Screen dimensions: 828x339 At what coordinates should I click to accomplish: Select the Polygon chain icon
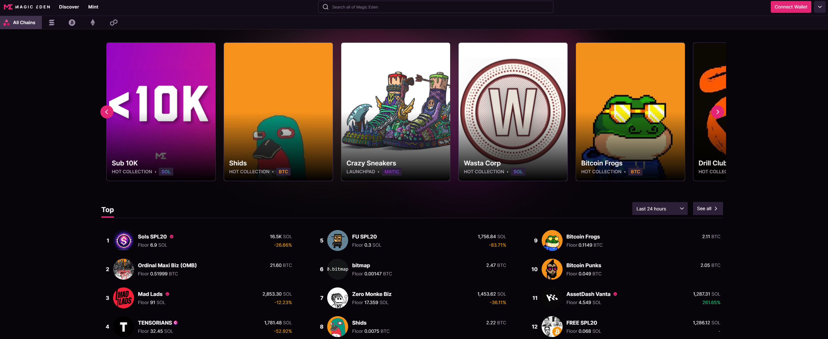click(x=113, y=23)
